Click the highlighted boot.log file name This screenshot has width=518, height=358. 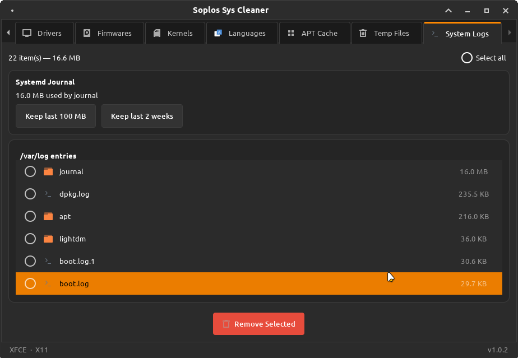coord(74,283)
